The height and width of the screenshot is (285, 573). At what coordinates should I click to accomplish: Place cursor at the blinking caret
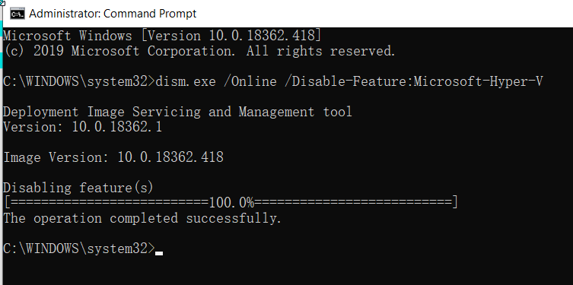click(159, 253)
